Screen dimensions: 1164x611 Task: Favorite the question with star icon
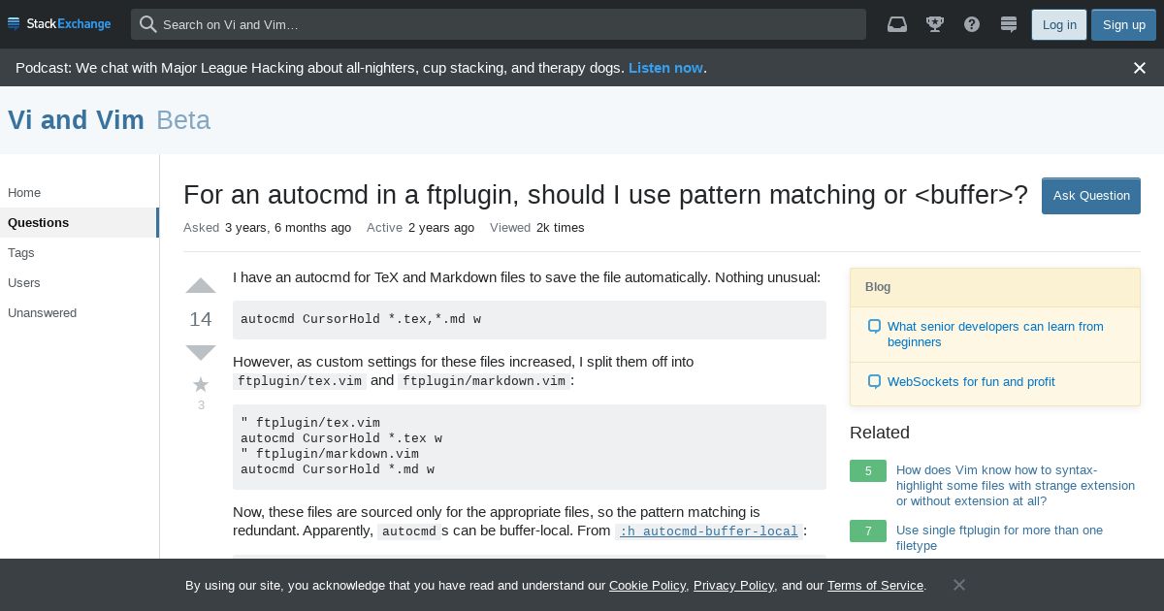(201, 385)
